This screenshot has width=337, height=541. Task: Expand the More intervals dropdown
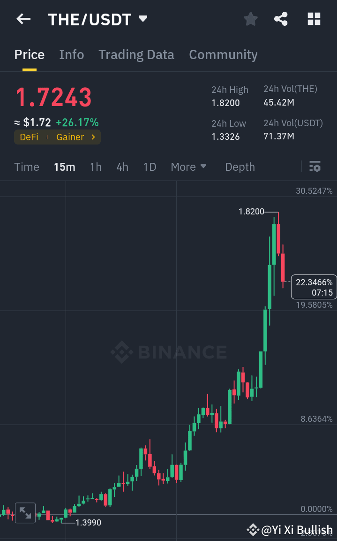pos(188,167)
